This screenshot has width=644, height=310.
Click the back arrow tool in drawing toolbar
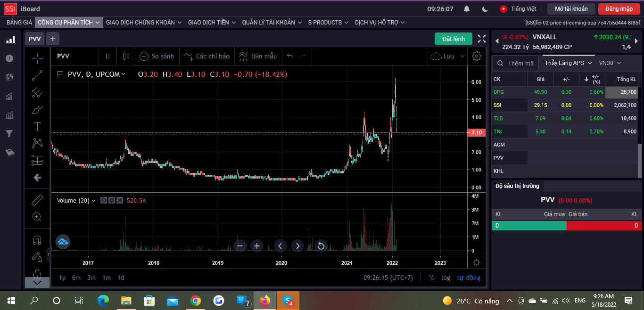pyautogui.click(x=37, y=178)
